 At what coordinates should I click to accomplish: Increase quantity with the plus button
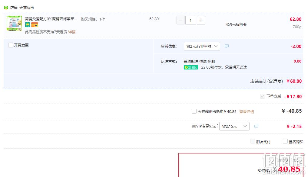[201, 20]
